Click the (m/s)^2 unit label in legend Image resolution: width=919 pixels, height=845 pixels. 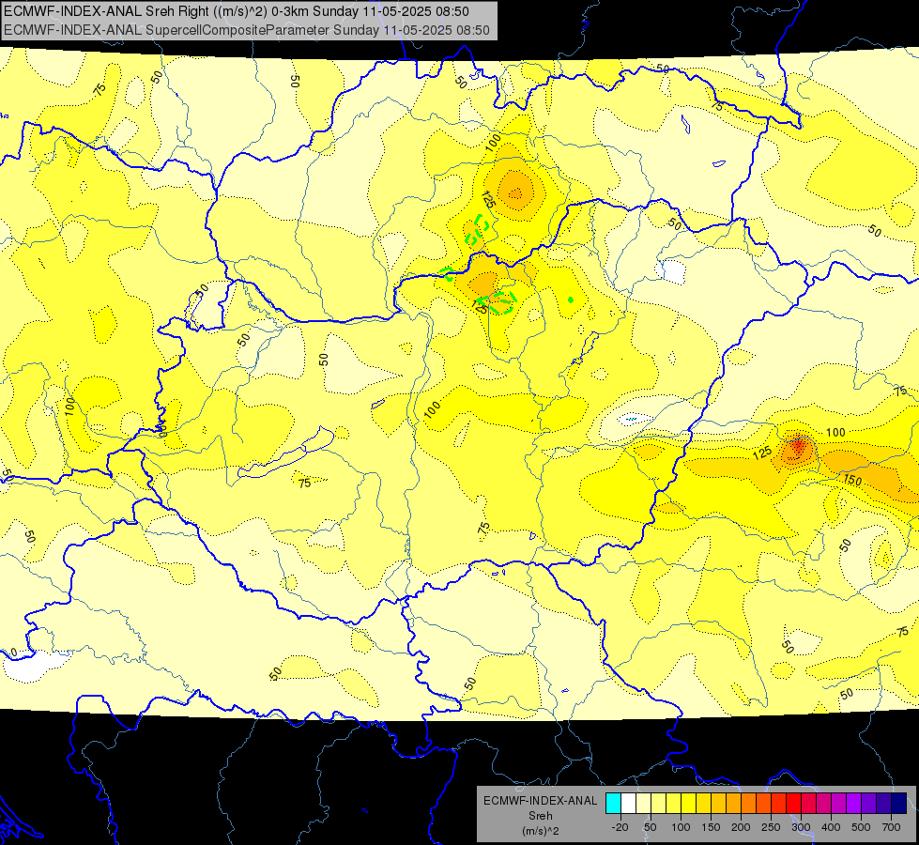click(540, 831)
